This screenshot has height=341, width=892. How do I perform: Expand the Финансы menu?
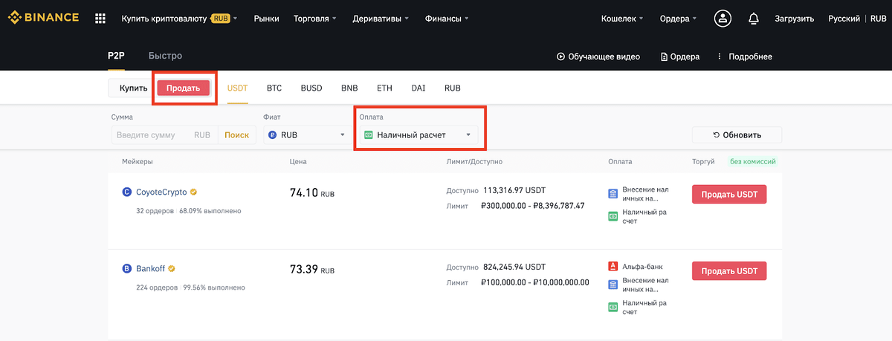[x=447, y=19]
